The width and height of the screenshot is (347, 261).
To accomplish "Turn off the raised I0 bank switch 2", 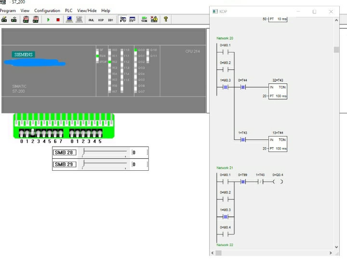I will [33, 132].
